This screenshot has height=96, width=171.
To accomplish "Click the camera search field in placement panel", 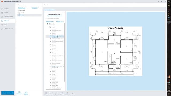I will [x=55, y=18].
